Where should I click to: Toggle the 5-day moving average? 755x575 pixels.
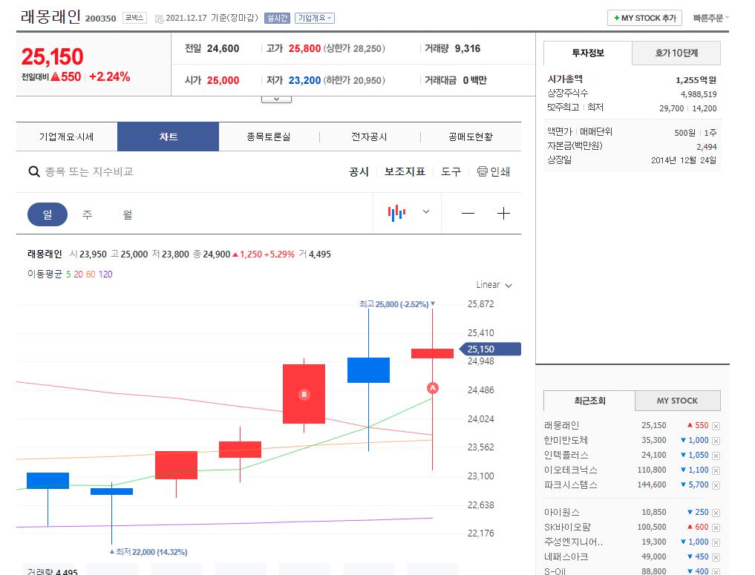[x=68, y=275]
